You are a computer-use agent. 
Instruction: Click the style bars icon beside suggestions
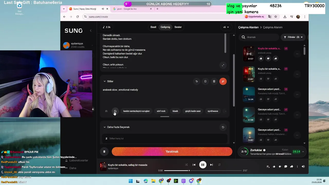[x=106, y=111]
